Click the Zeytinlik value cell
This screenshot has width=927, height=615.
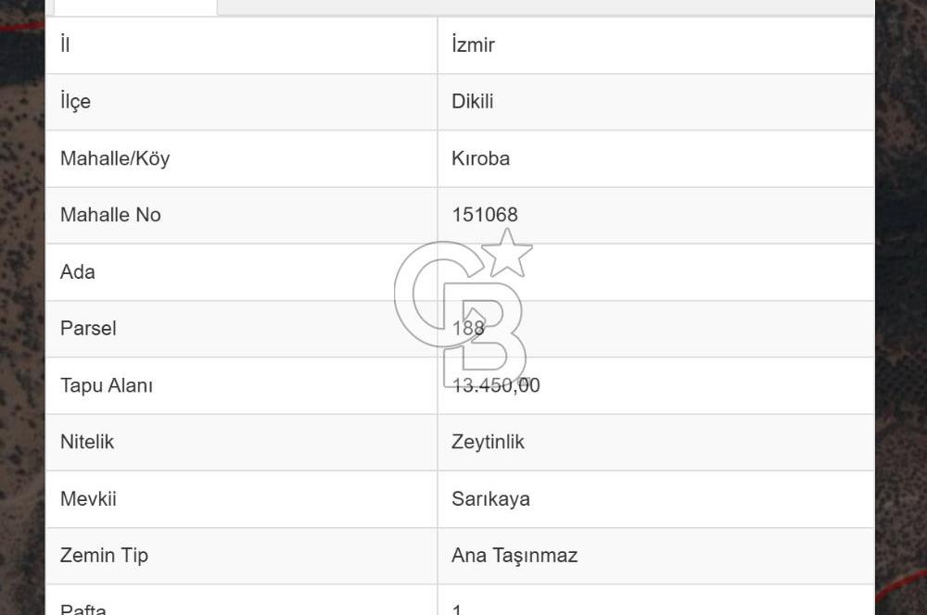(x=489, y=442)
